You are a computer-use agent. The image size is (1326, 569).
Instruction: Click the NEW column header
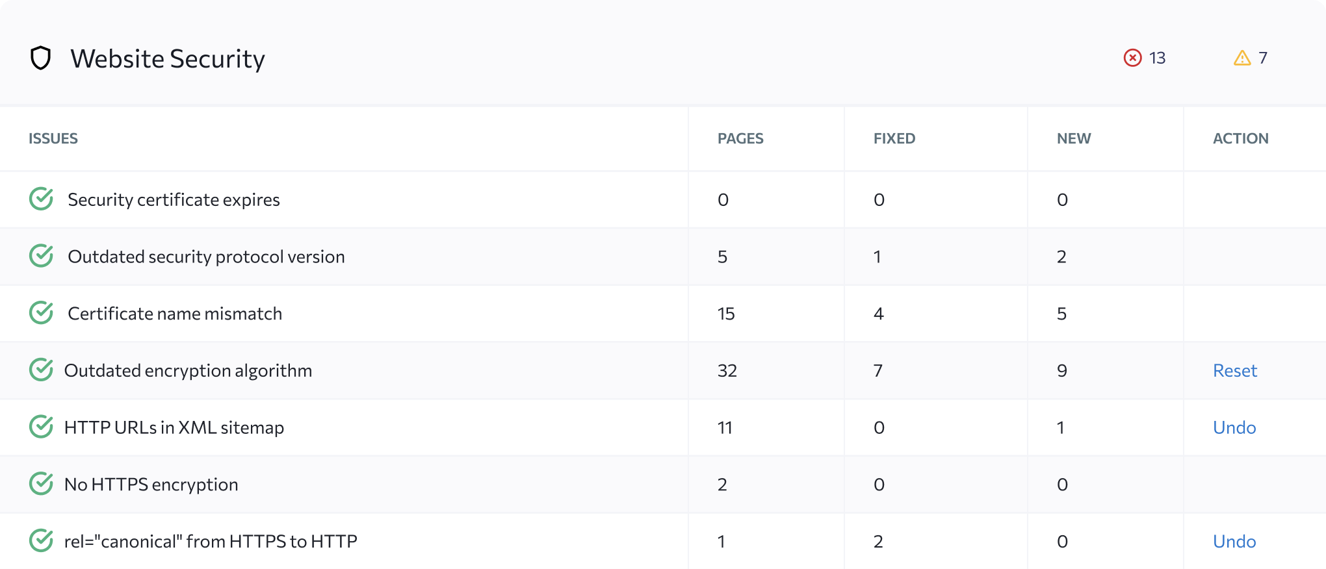click(1074, 138)
